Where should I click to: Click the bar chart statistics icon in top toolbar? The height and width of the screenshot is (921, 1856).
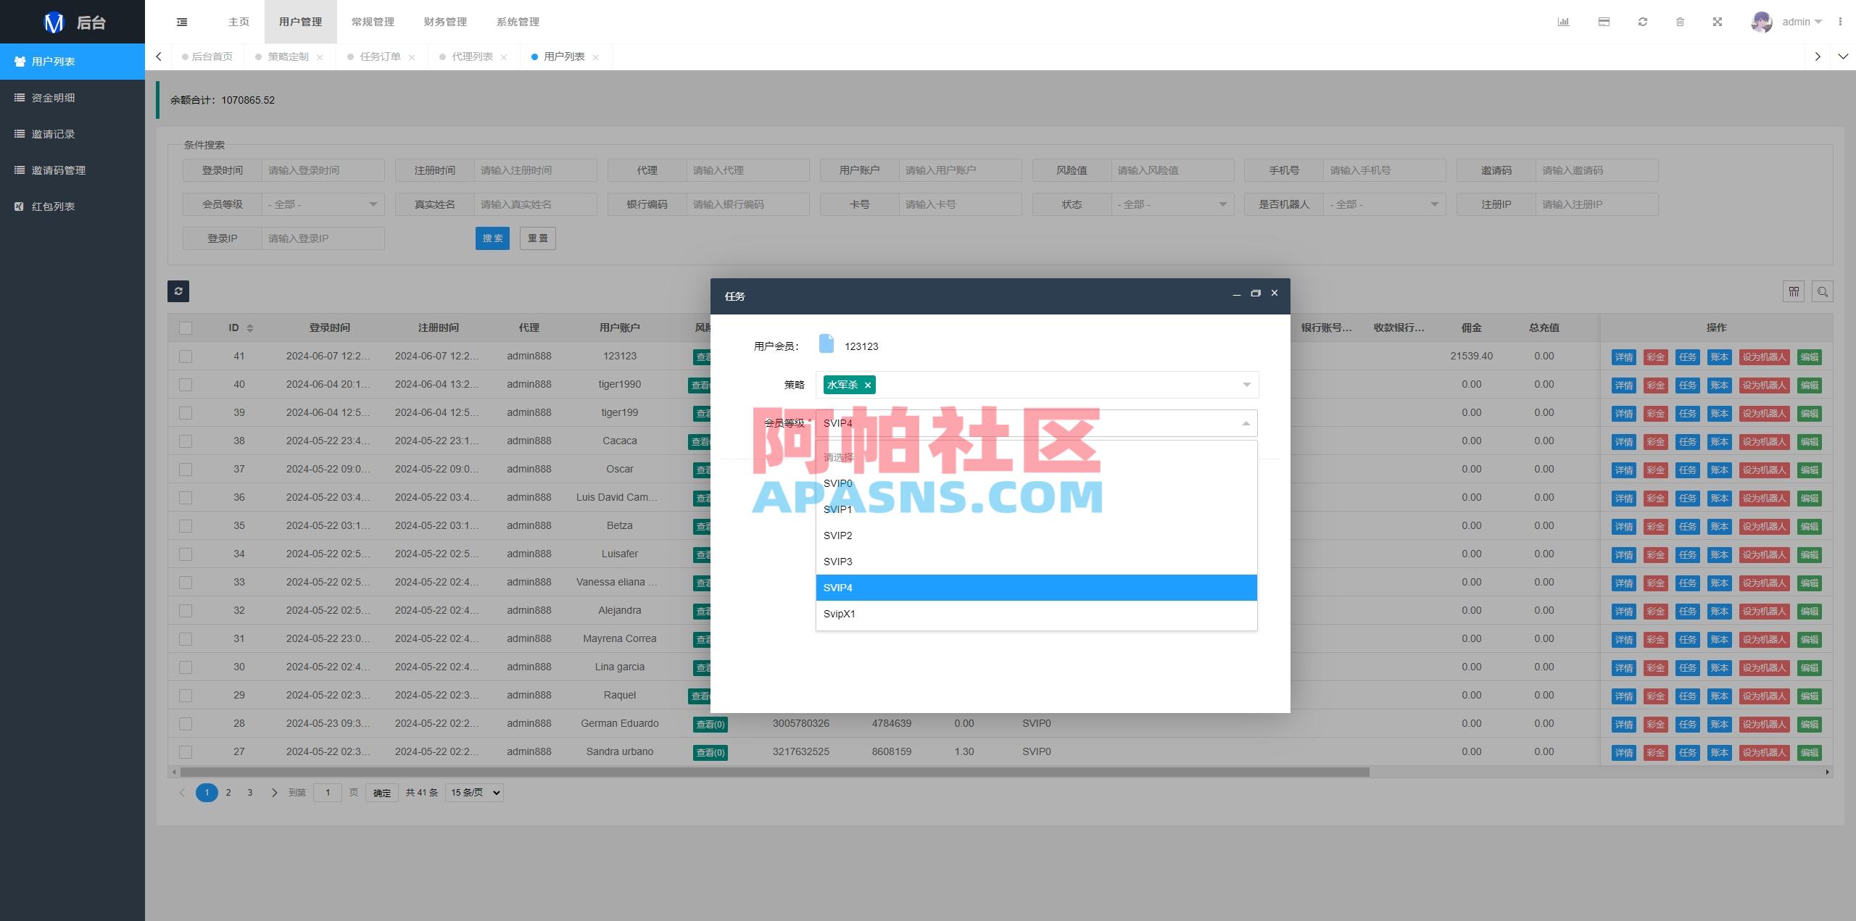(1564, 22)
